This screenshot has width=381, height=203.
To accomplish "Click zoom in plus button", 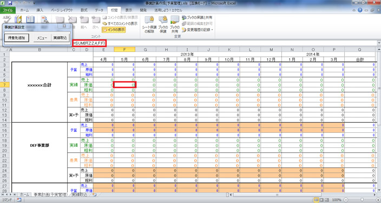I will [x=378, y=200].
